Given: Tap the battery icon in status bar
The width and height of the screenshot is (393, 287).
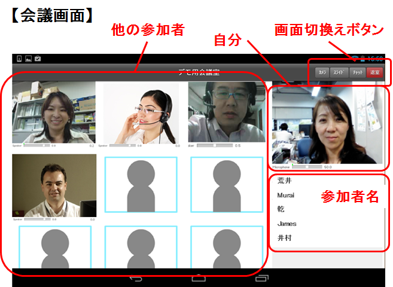Looking at the screenshot, I should 362,59.
